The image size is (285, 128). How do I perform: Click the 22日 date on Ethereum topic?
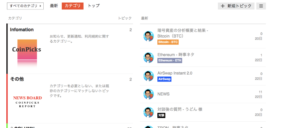[x=258, y=60]
